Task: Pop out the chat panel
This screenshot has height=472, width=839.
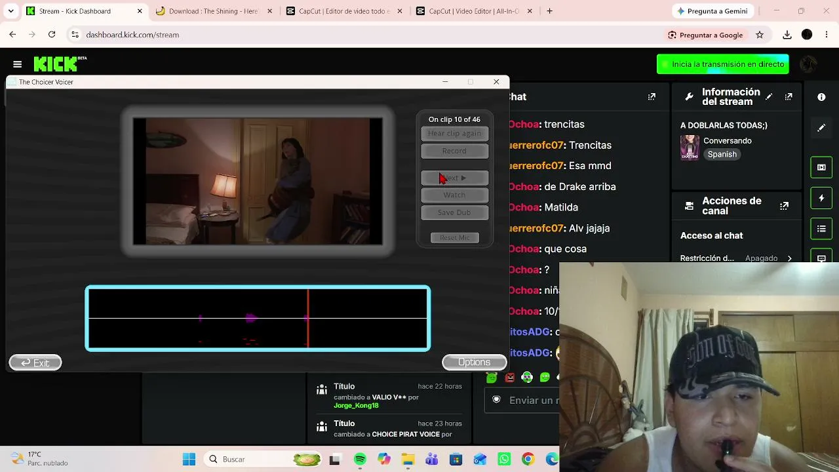Action: pyautogui.click(x=652, y=96)
